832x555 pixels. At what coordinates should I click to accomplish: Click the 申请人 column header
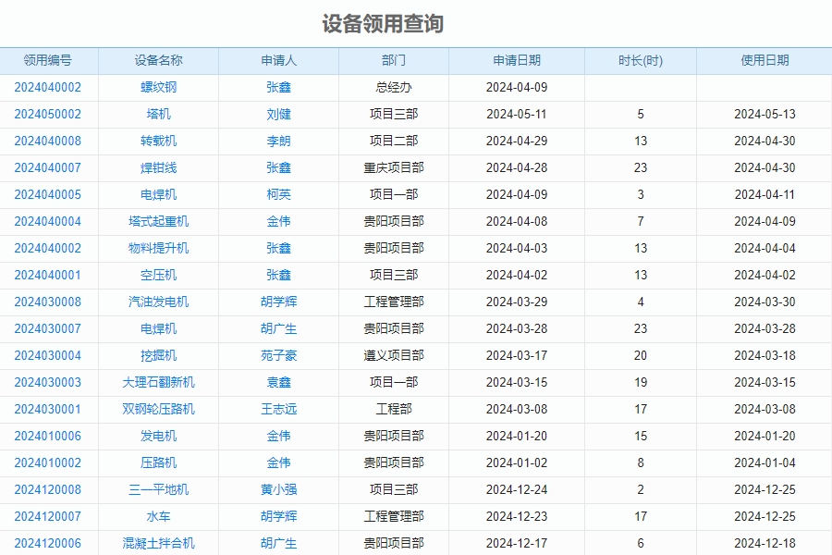coord(278,60)
